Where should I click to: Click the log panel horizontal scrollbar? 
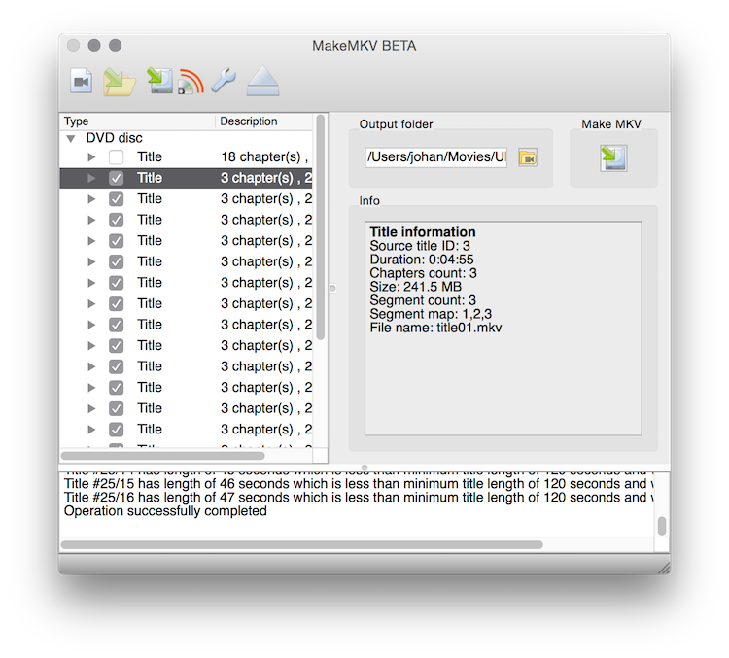click(x=301, y=544)
